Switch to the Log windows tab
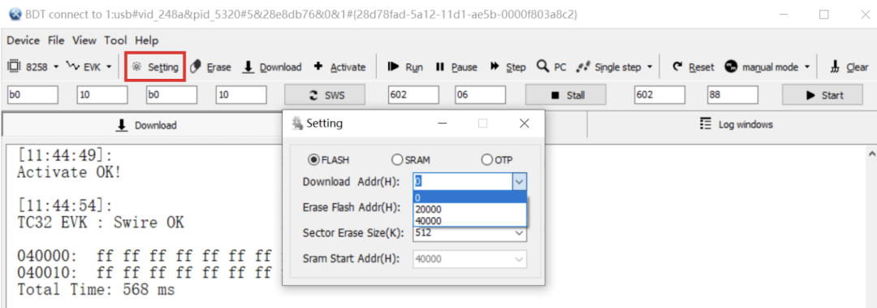The image size is (877, 308). coord(736,124)
